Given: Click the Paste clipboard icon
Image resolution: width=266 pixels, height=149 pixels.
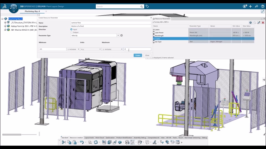Looking at the screenshot, I should [75, 142].
